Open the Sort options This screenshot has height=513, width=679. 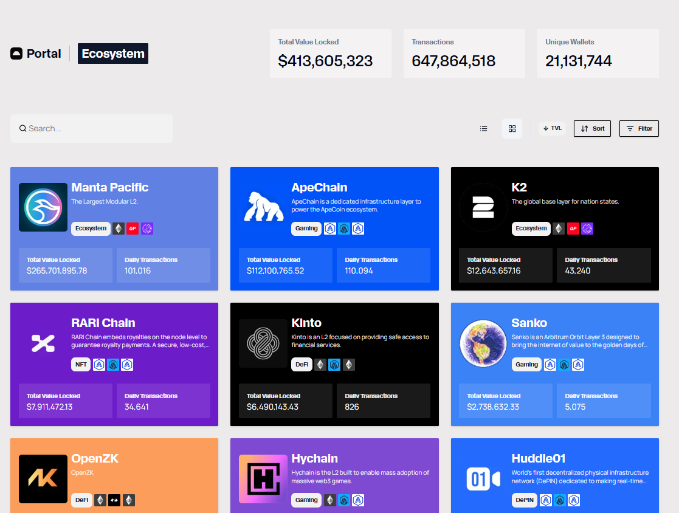tap(593, 129)
